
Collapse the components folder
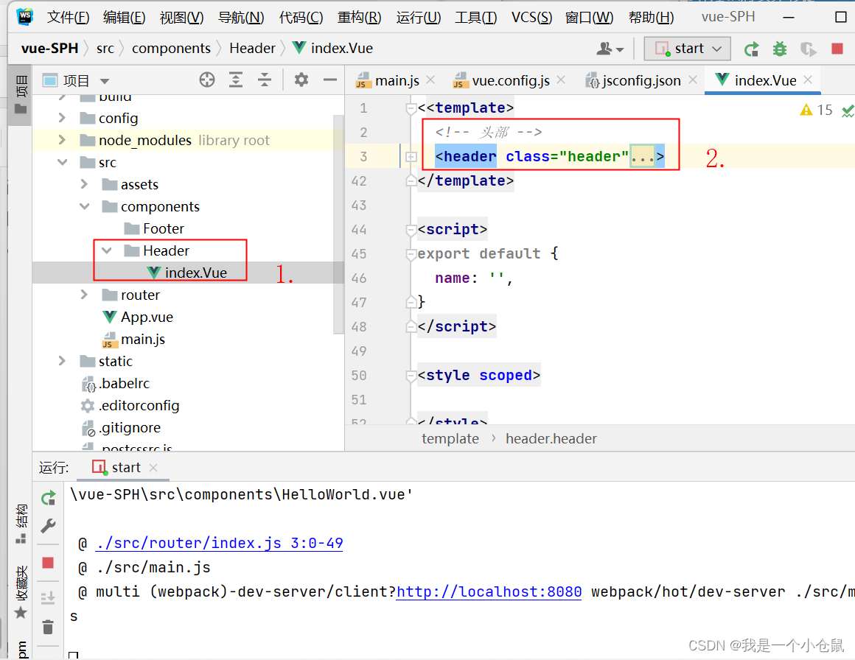85,206
